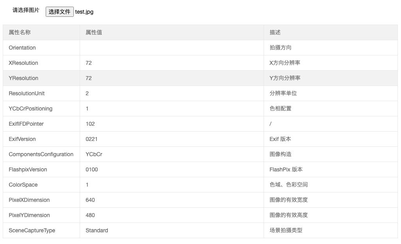Click the 选择文件 file chooser button
This screenshot has width=401, height=244.
point(59,12)
